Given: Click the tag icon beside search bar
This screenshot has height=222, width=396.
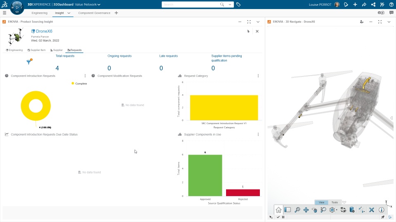Looking at the screenshot, I should 238,5.
